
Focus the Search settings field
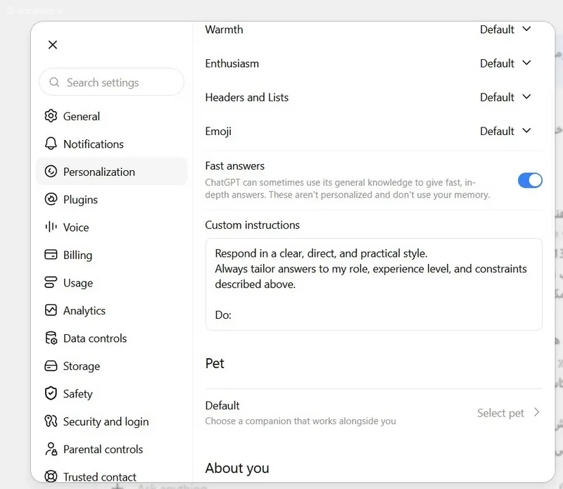111,82
